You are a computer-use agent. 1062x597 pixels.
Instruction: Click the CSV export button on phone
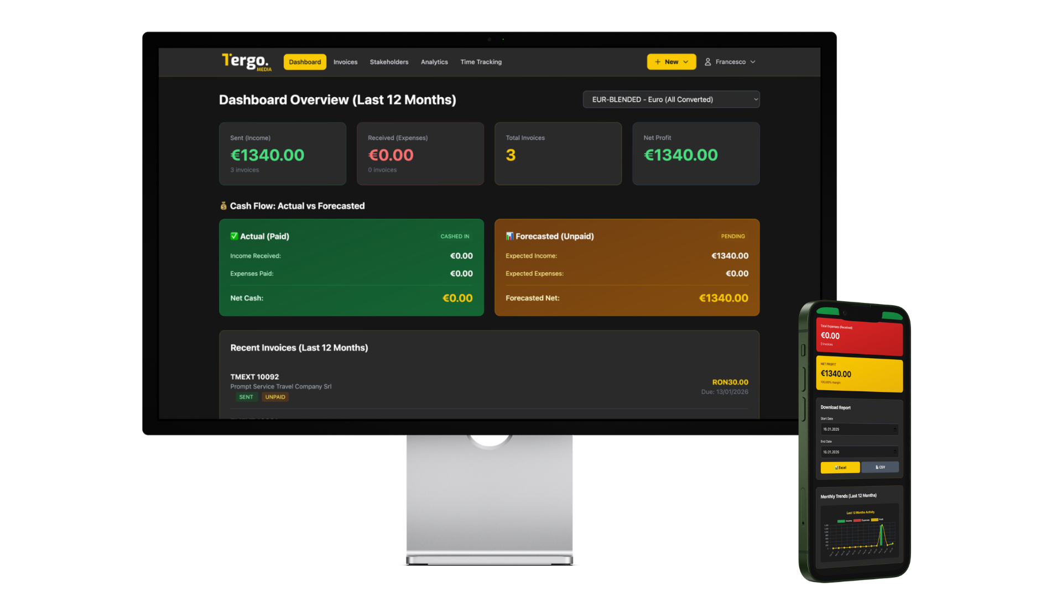click(x=880, y=467)
